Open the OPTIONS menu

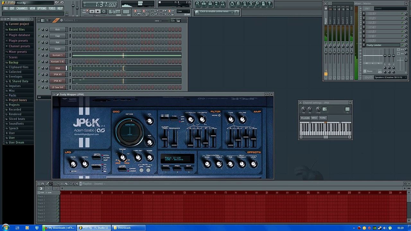(x=42, y=8)
